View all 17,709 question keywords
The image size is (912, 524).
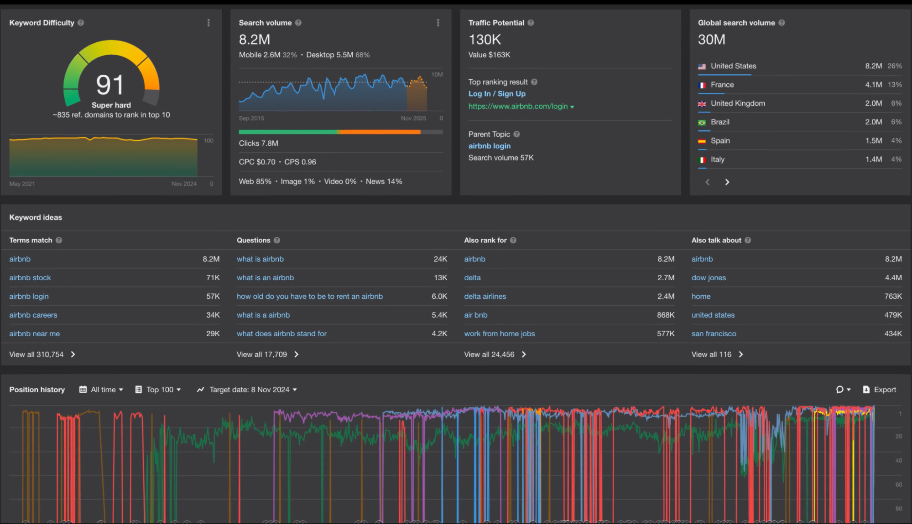click(x=268, y=354)
